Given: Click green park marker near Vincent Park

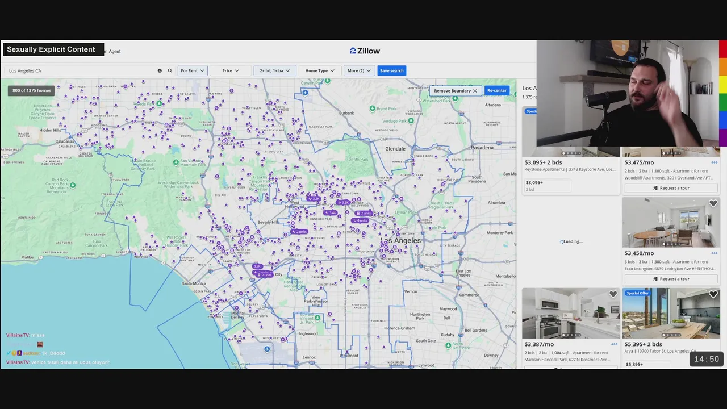Looking at the screenshot, I should [317, 318].
